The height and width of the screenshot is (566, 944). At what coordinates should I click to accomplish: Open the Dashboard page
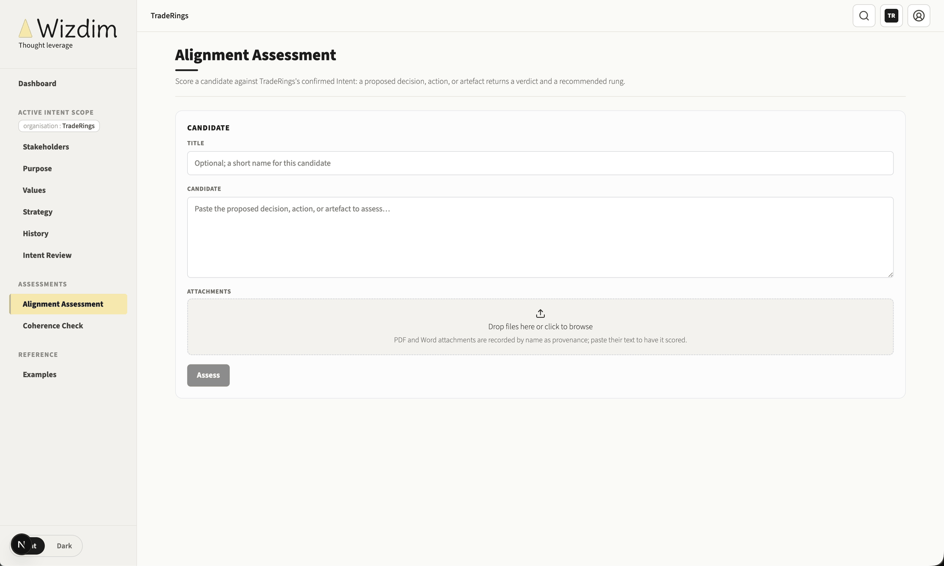pos(37,84)
